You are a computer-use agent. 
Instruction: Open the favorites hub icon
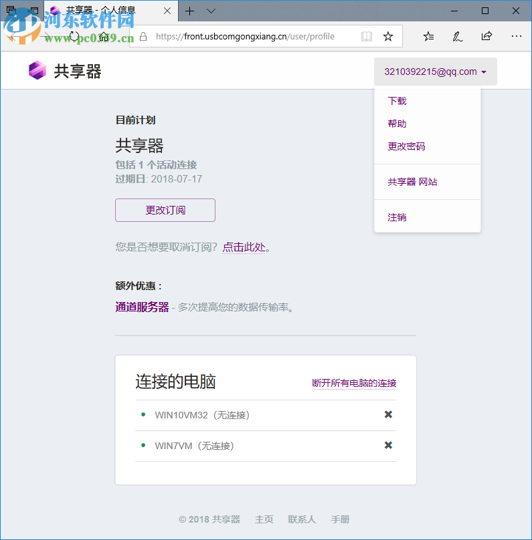[x=428, y=36]
